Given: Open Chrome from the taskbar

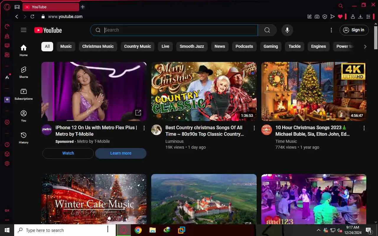Looking at the screenshot, I should [x=138, y=230].
